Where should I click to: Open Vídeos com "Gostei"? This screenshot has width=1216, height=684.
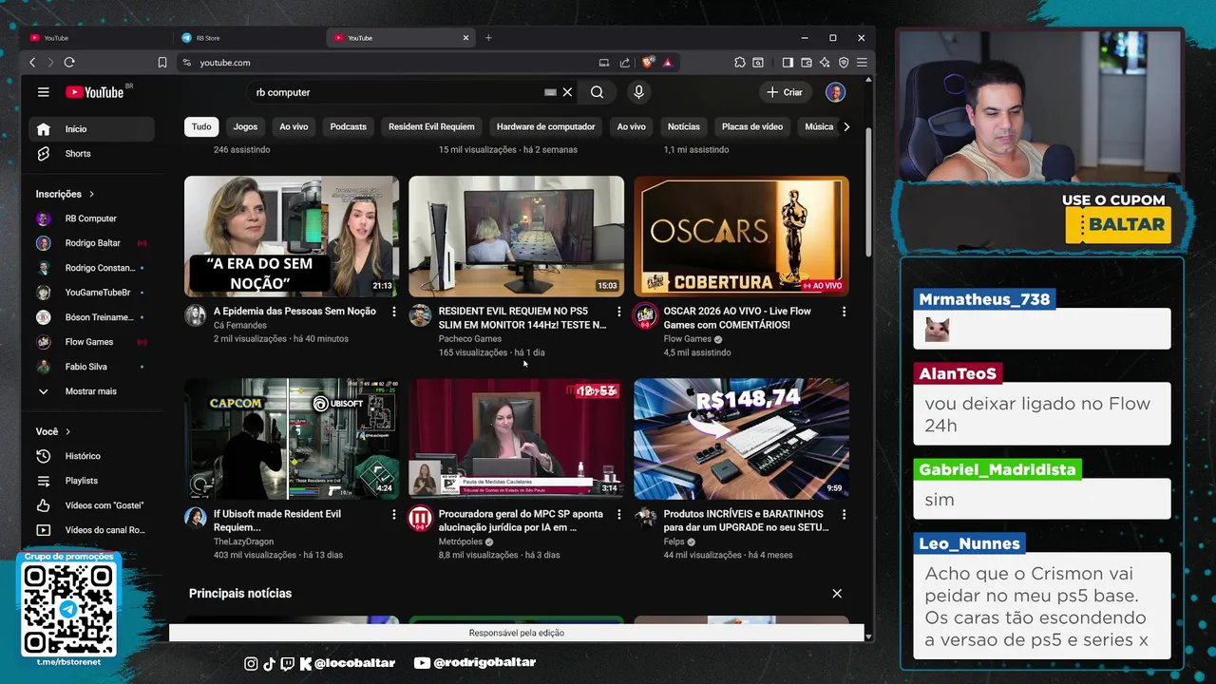92,505
